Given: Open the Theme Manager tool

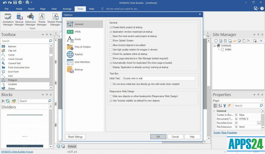Looking at the screenshot, I should 42,19.
